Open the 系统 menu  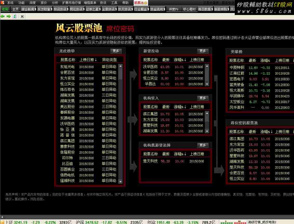pyautogui.click(x=10, y=3)
